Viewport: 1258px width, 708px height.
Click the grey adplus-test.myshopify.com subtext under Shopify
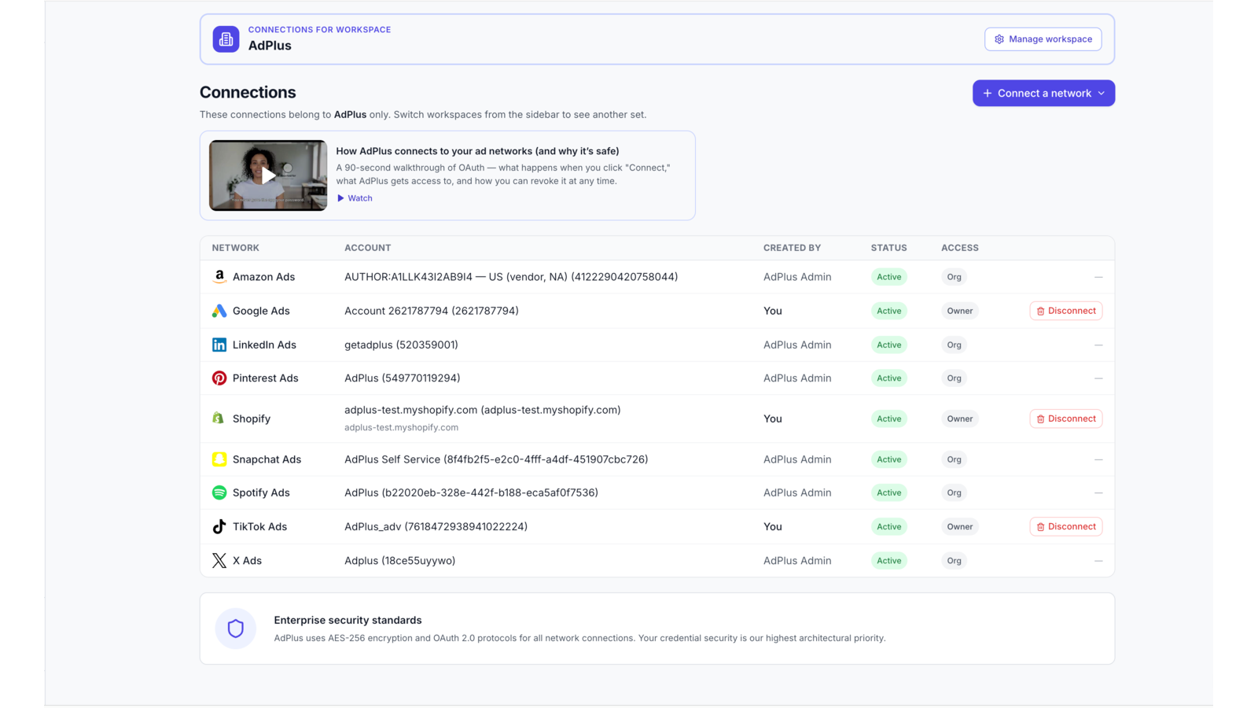click(401, 428)
